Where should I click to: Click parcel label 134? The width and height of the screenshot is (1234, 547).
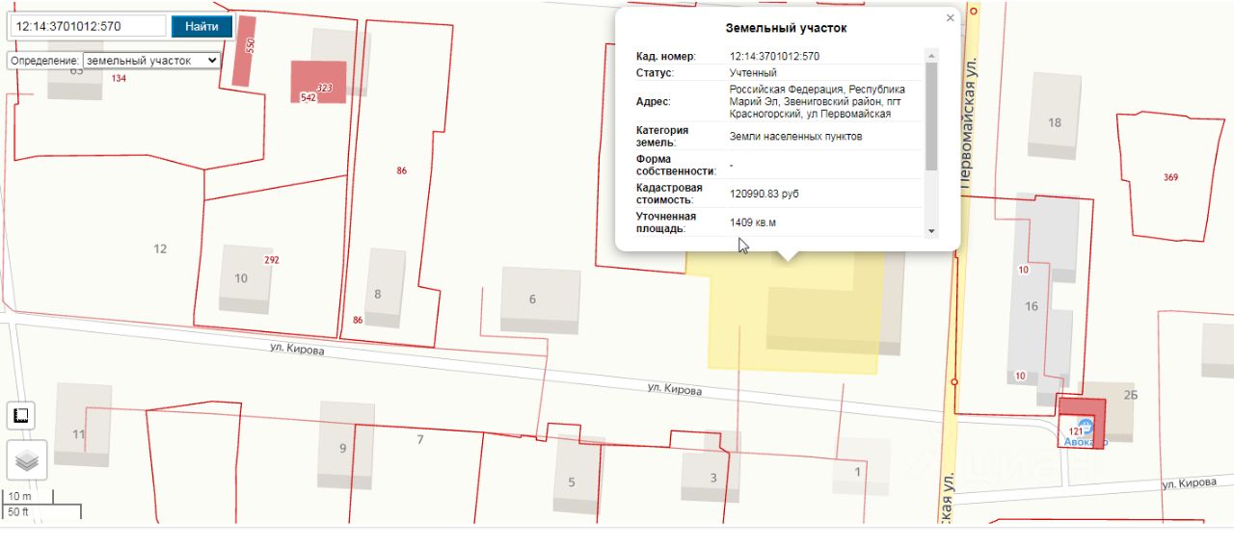click(119, 78)
